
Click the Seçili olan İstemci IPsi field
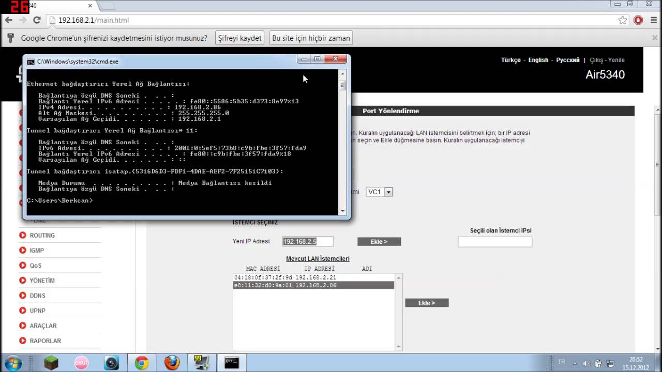click(495, 241)
